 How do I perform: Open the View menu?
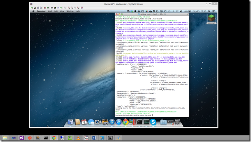coord(62,11)
